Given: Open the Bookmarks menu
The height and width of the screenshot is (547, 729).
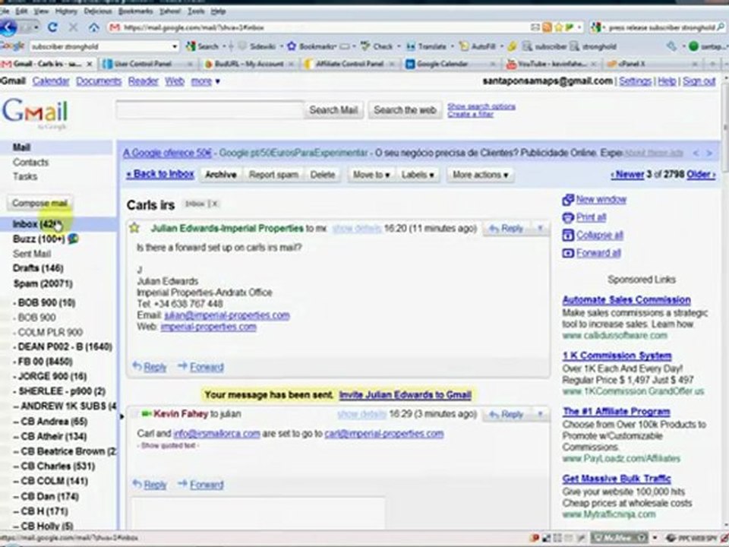Looking at the screenshot, I should [x=135, y=11].
